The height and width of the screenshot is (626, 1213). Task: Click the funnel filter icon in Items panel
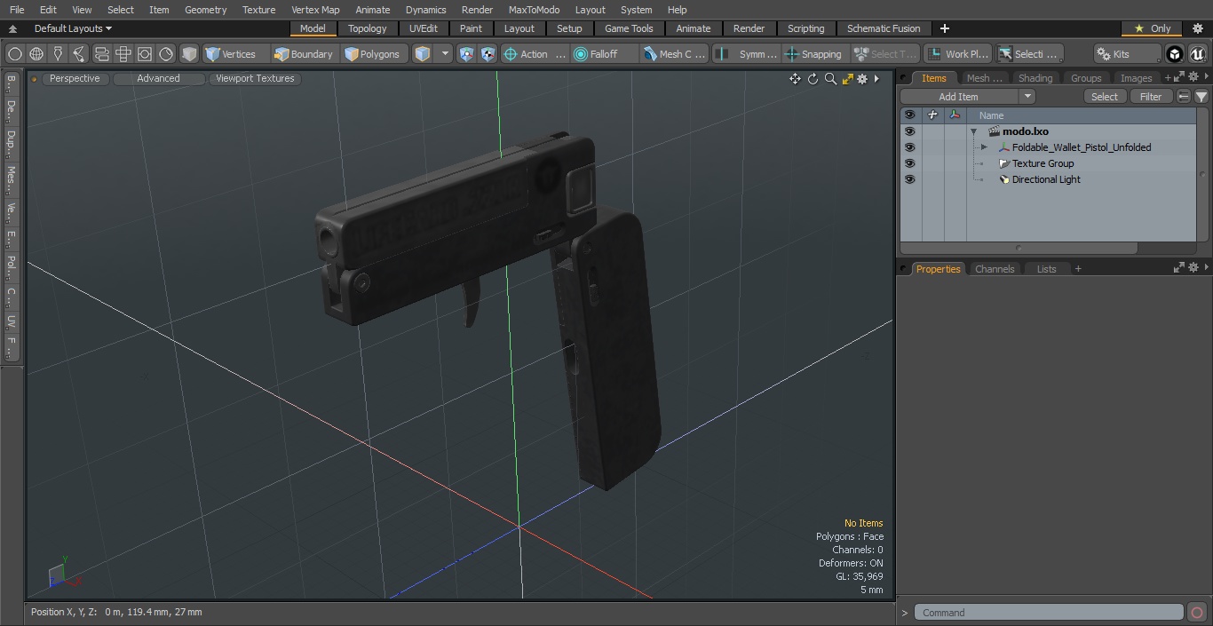pyautogui.click(x=1201, y=97)
